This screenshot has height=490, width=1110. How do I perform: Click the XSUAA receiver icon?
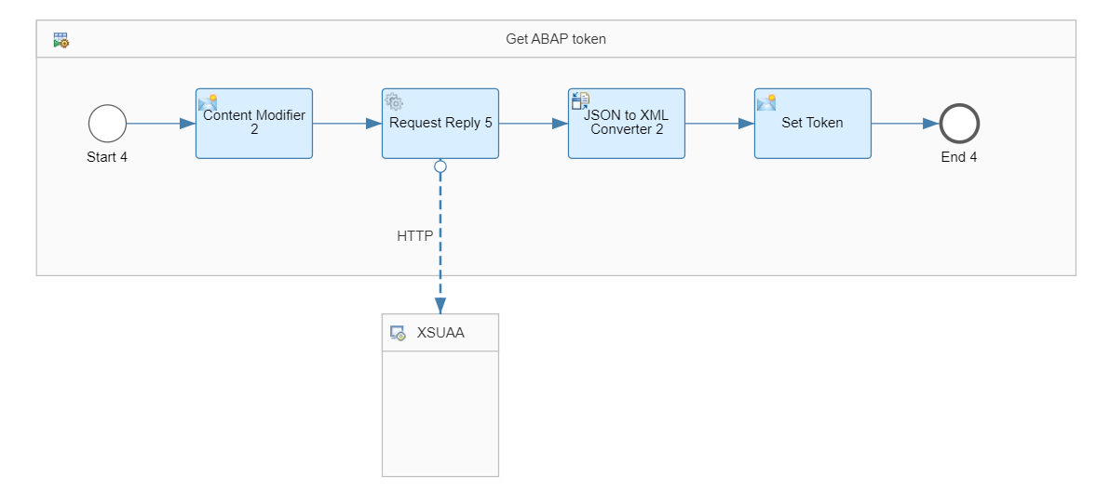[x=398, y=333]
